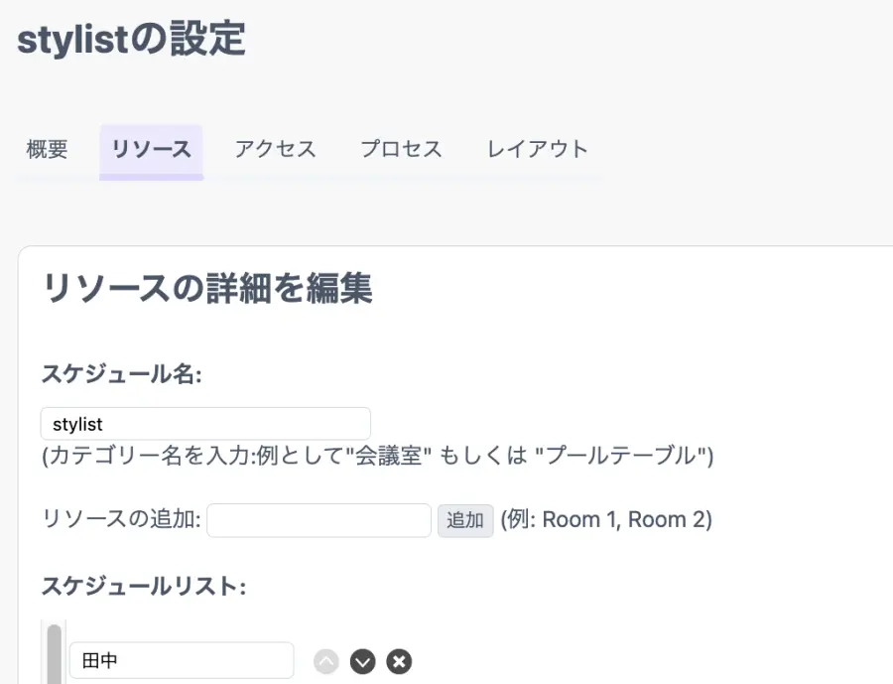
Task: Click the リソースの追加 text box
Action: [319, 520]
